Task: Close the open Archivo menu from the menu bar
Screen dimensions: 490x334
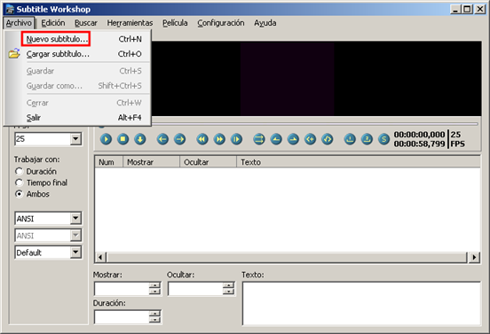Action: point(19,23)
